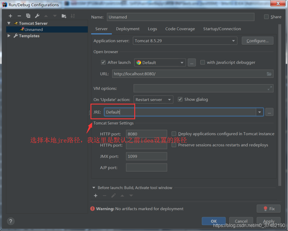Image resolution: width=288 pixels, height=231 pixels.
Task: Sort configurations alphabetically
Action: tap(73, 16)
